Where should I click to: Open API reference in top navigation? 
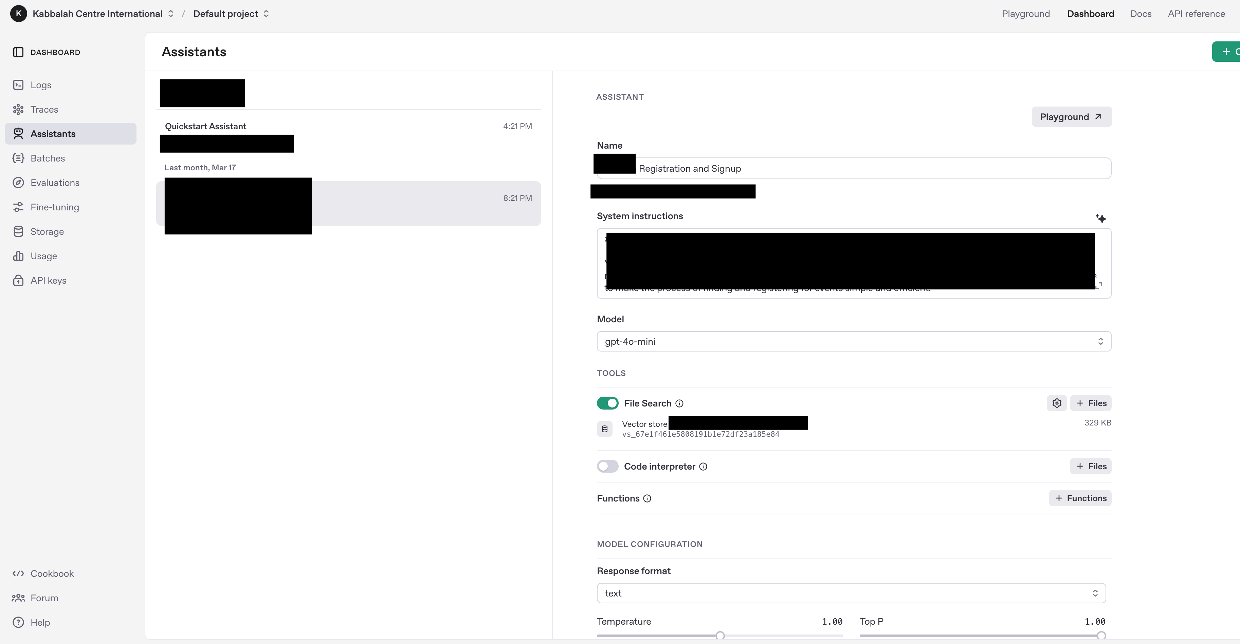[x=1196, y=14]
